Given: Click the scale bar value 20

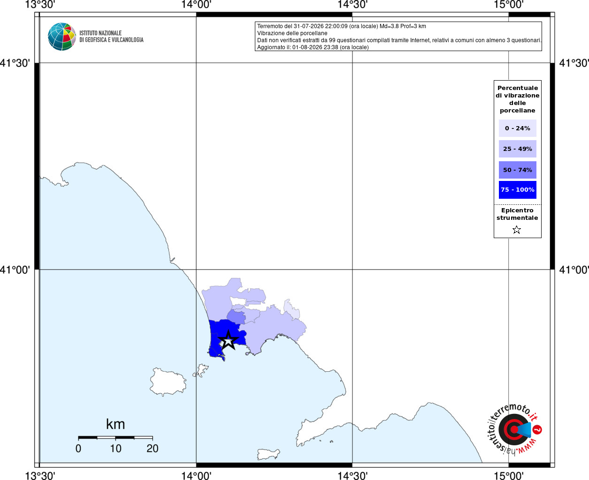Looking at the screenshot, I should (x=153, y=449).
